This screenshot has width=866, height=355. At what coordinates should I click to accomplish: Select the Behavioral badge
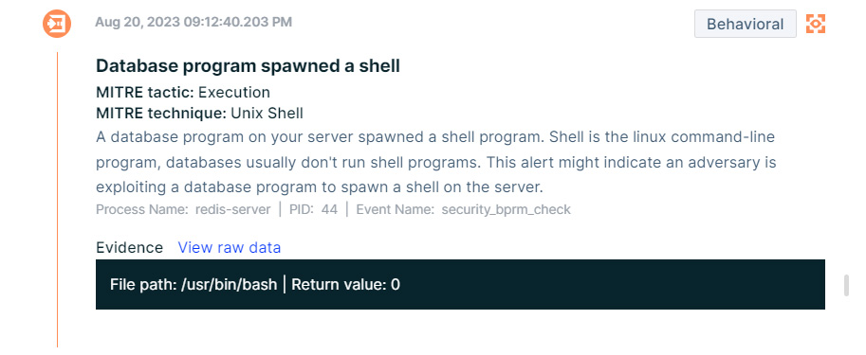(745, 24)
